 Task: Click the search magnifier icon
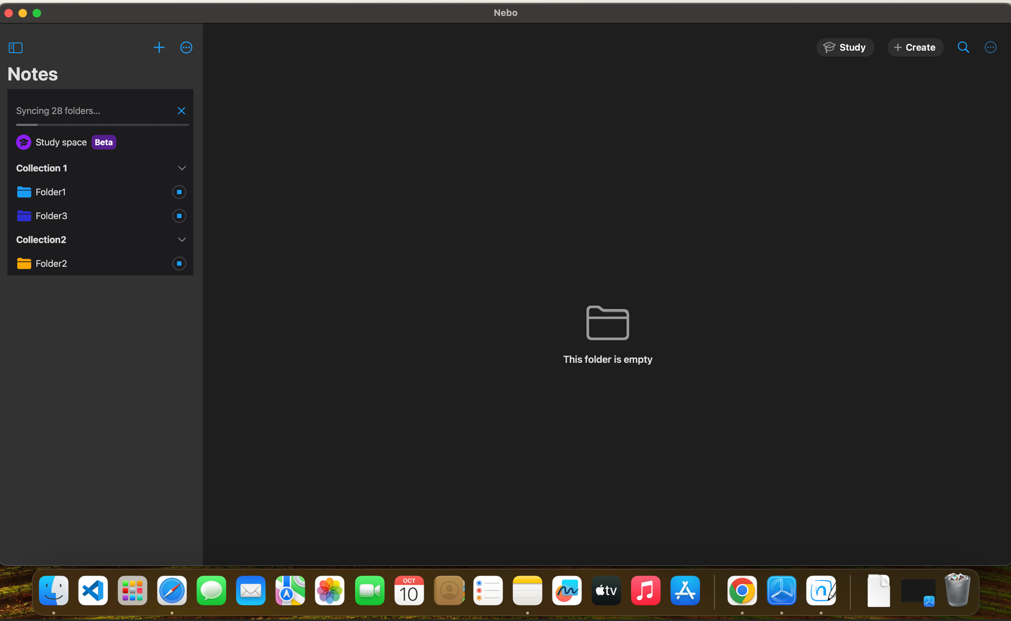(963, 47)
